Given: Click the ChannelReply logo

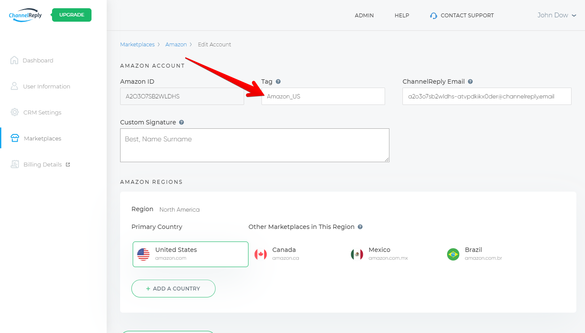Looking at the screenshot, I should point(25,15).
